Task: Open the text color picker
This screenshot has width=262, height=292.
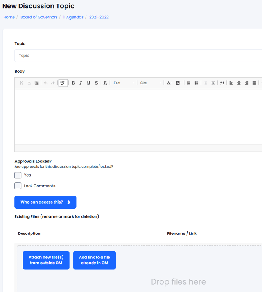Action: (x=169, y=83)
